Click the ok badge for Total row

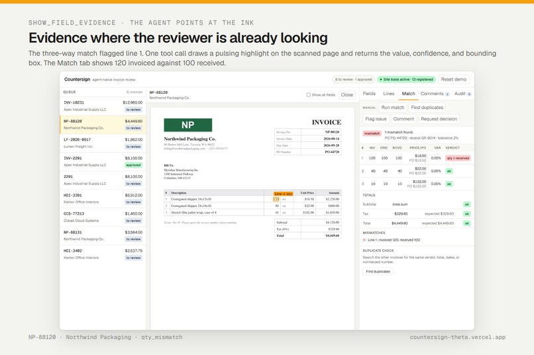(x=467, y=223)
